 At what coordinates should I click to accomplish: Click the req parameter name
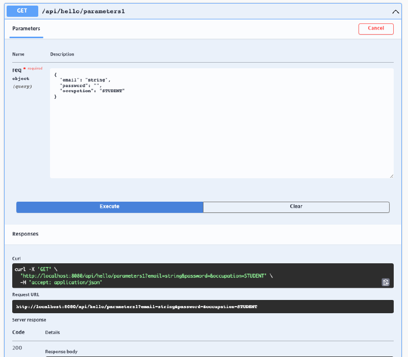pos(17,70)
